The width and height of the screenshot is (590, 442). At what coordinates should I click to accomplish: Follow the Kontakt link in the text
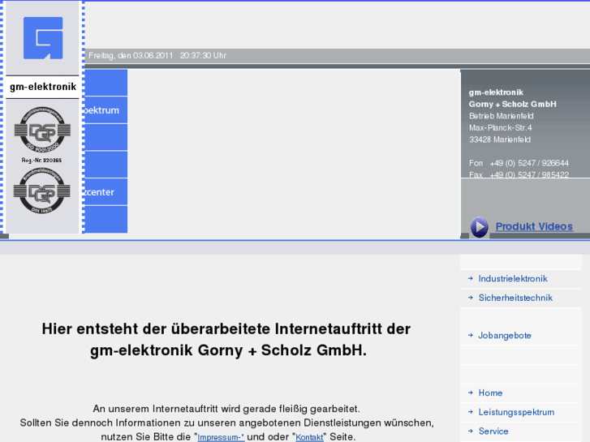click(309, 437)
